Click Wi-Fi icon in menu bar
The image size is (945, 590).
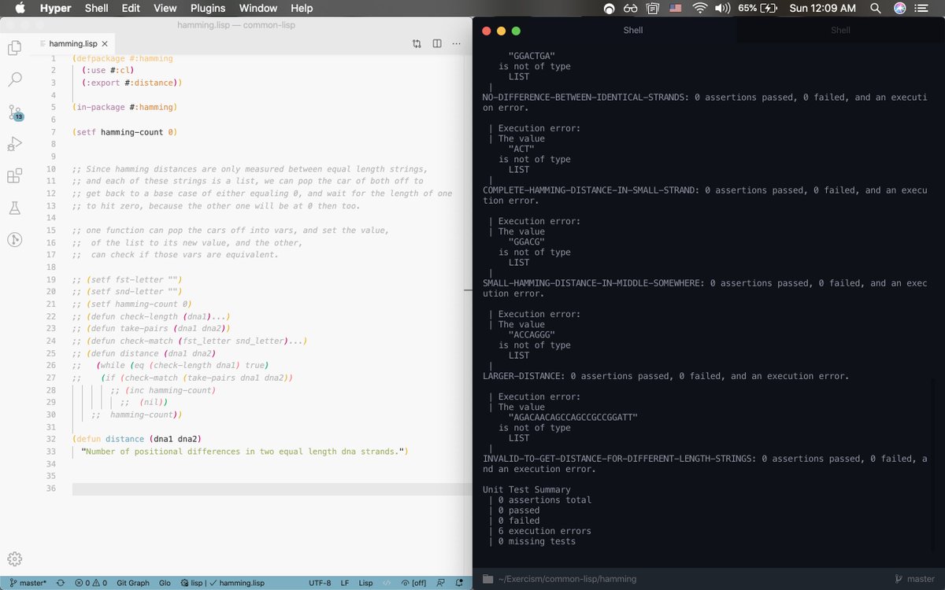coord(699,8)
